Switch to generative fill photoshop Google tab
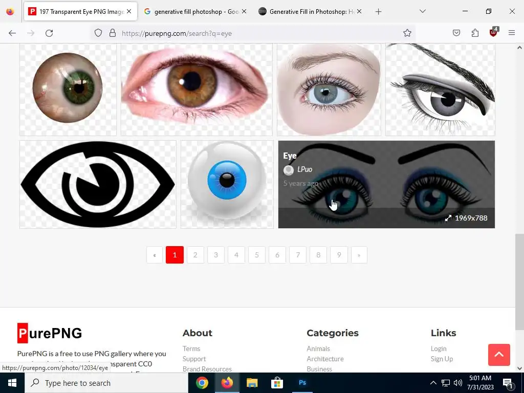This screenshot has height=393, width=524. pos(196,12)
